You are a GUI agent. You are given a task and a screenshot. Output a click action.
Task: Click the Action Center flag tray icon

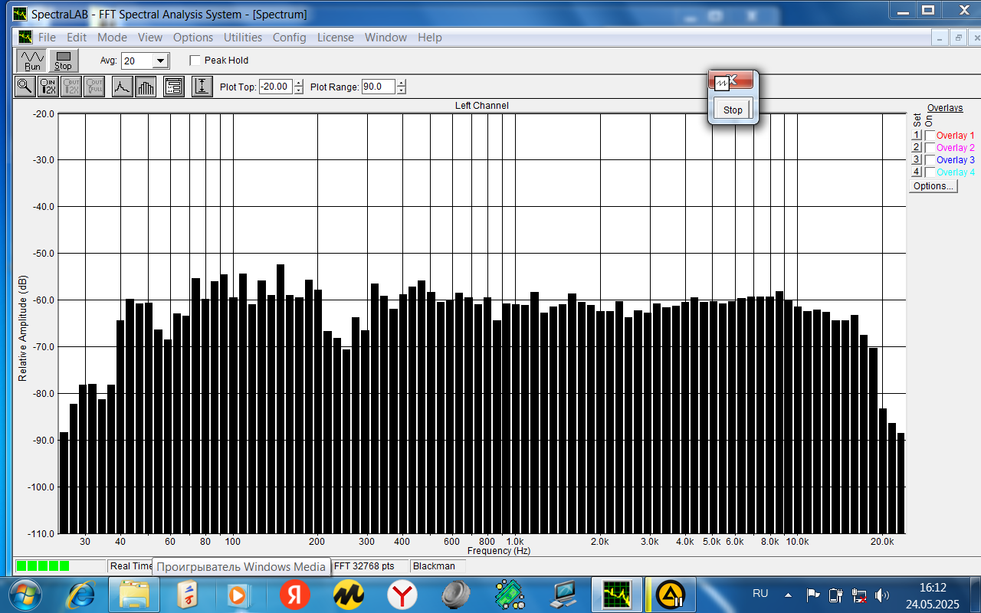click(813, 595)
